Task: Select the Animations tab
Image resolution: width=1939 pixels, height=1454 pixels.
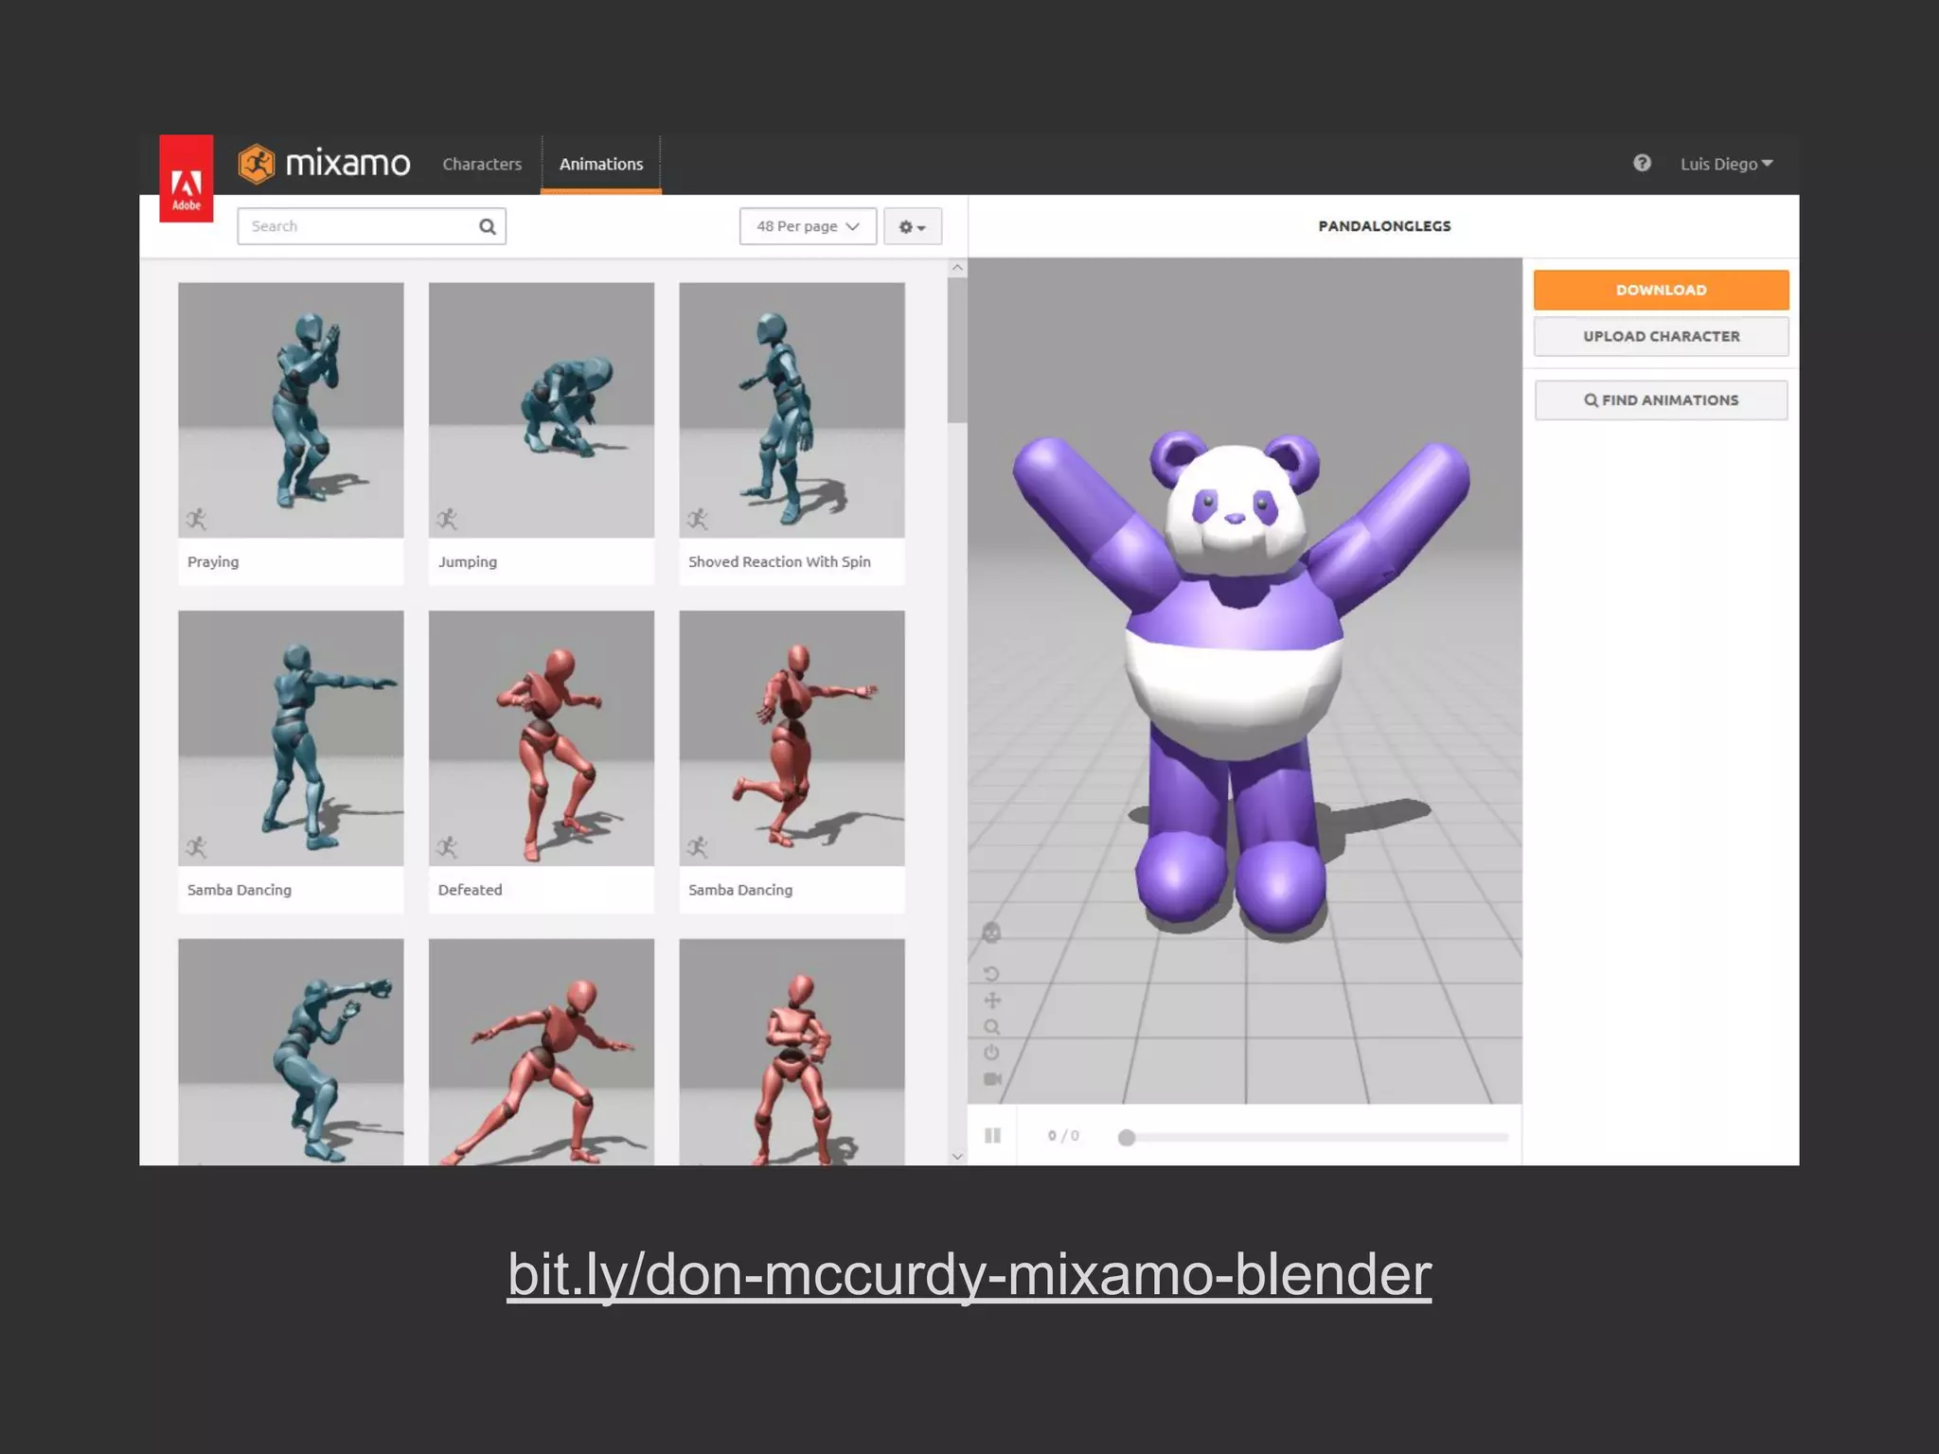Action: coord(601,164)
